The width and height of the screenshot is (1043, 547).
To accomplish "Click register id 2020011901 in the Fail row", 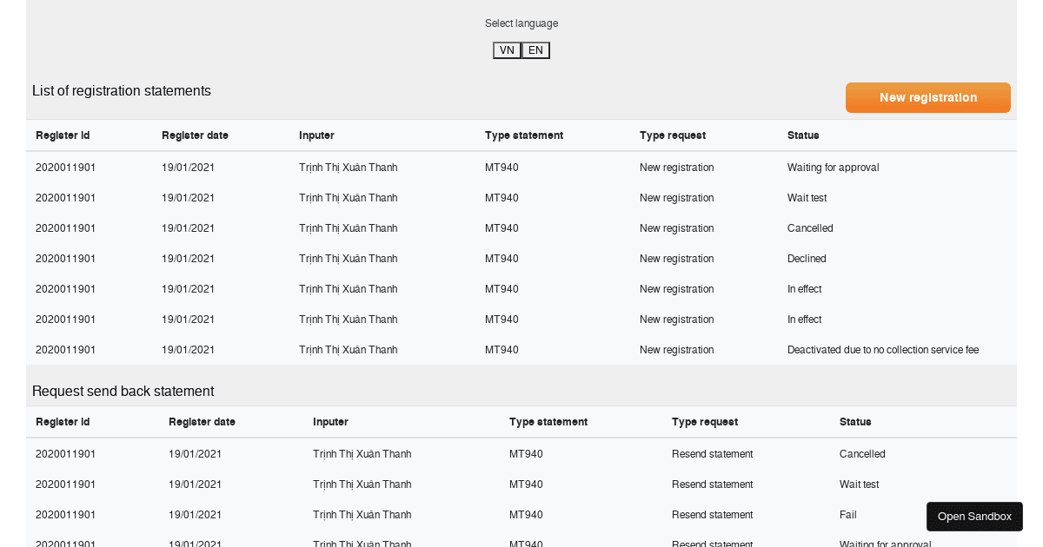I will (x=66, y=515).
